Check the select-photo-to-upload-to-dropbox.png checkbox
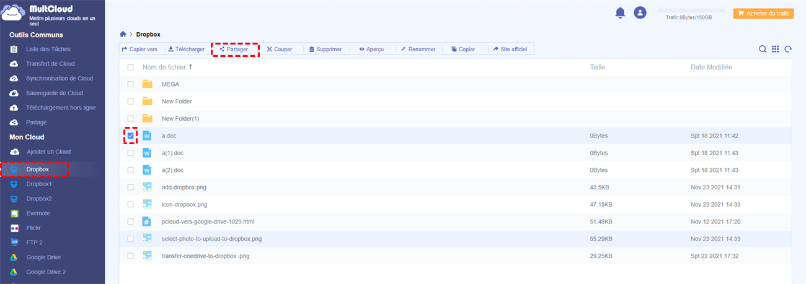806x284 pixels. point(130,238)
